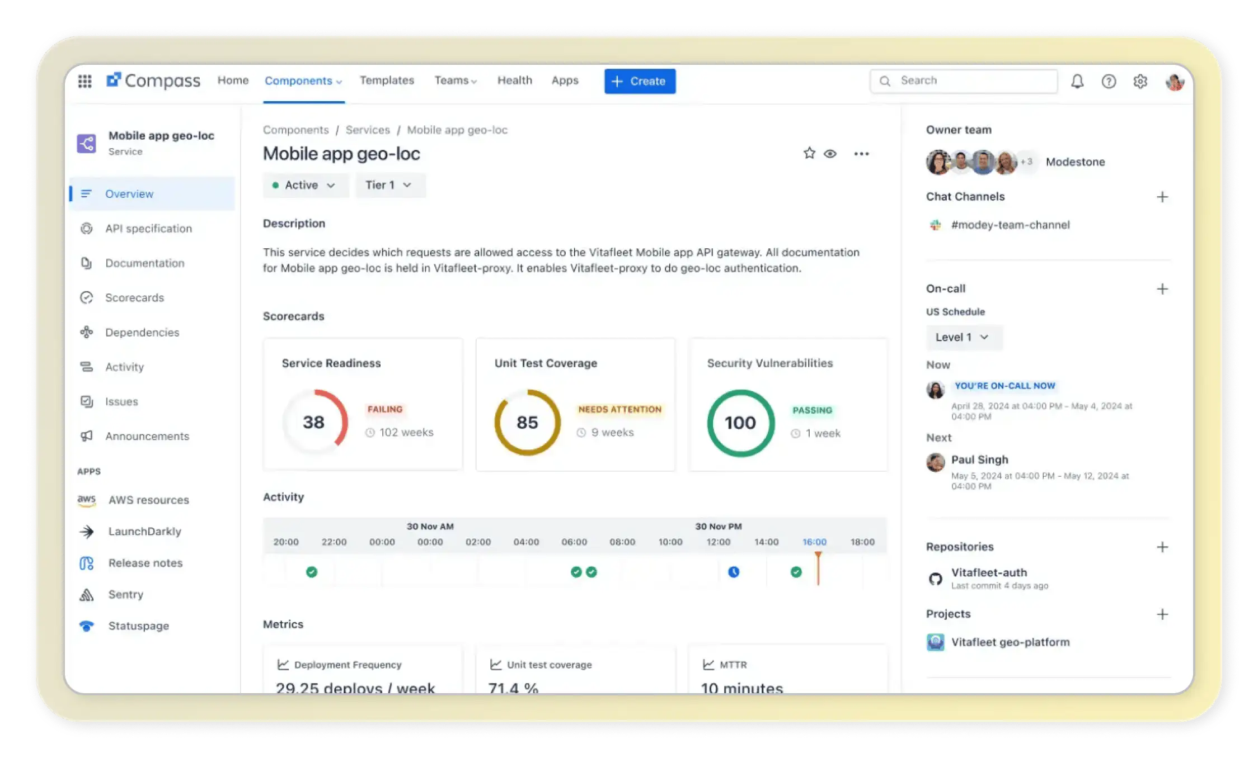The width and height of the screenshot is (1258, 758).
Task: Open the Deployment Frequency metric card
Action: pos(363,670)
